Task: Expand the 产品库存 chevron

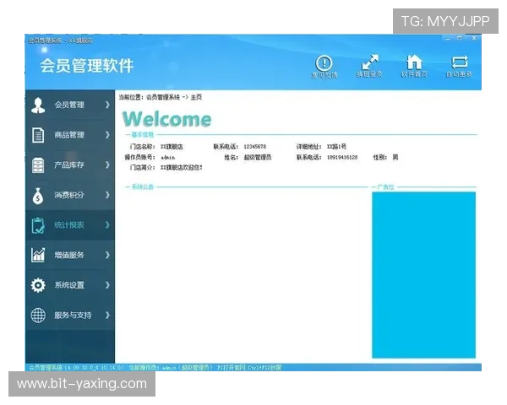Action: click(x=107, y=165)
